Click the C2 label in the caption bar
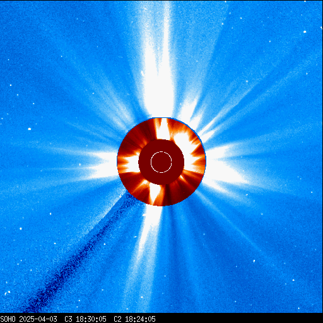323x323 pixels. [117, 319]
